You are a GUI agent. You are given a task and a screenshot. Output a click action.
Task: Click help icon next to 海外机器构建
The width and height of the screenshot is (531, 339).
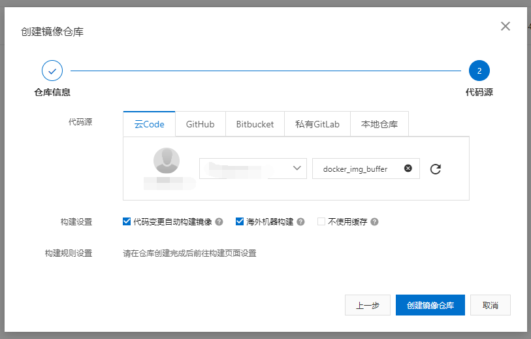pyautogui.click(x=300, y=222)
